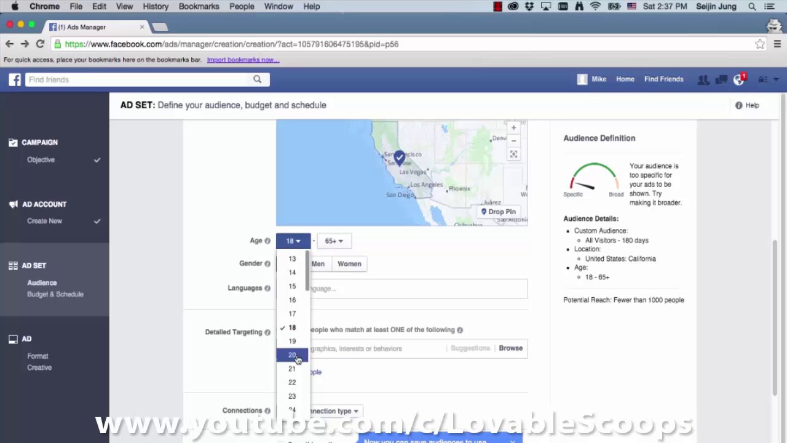Click the Browse button in Detailed Targeting
This screenshot has width=787, height=443.
(x=510, y=348)
